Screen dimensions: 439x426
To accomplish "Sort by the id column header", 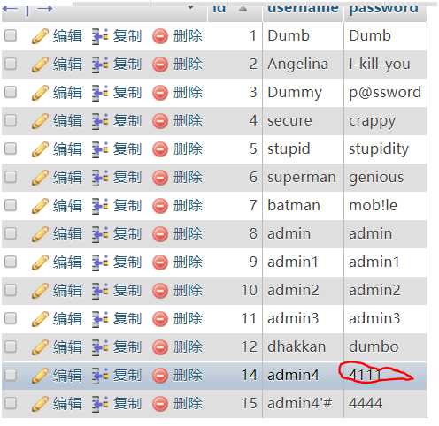I will pos(219,9).
